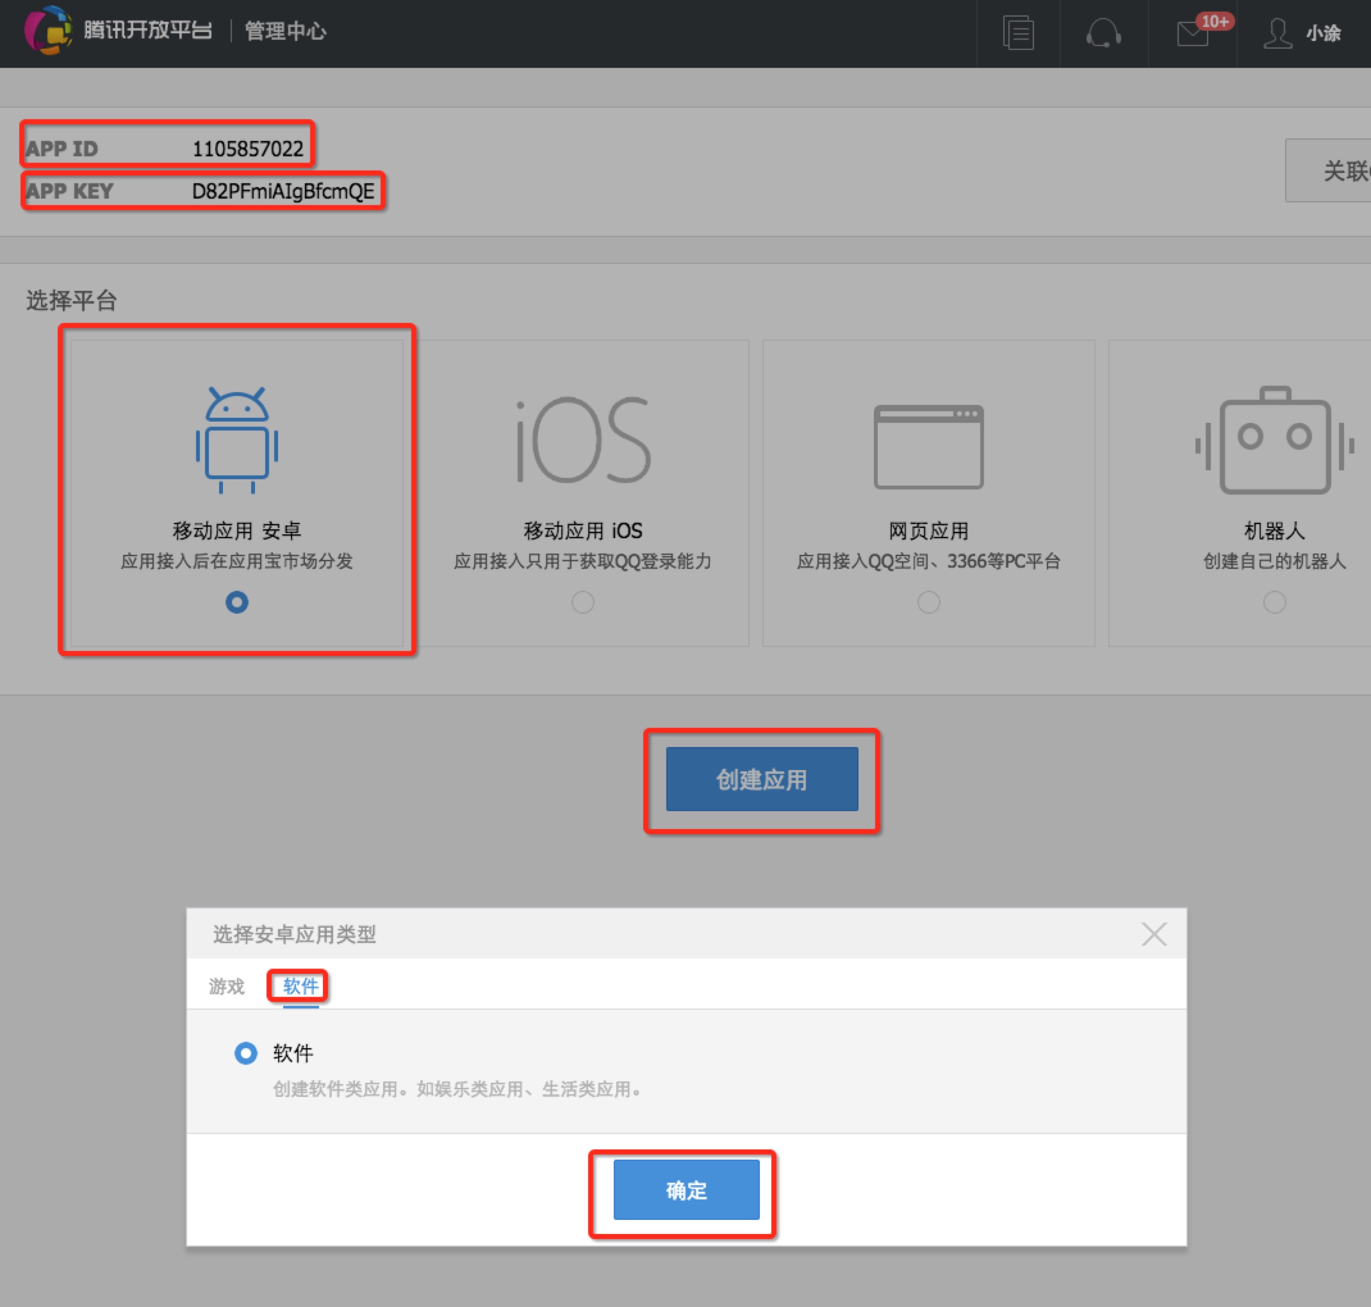Open the messages envelope icon
Viewport: 1371px width, 1307px height.
click(1194, 33)
